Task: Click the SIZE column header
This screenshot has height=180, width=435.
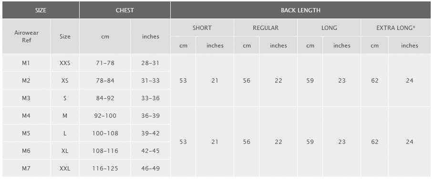Action: click(x=41, y=10)
